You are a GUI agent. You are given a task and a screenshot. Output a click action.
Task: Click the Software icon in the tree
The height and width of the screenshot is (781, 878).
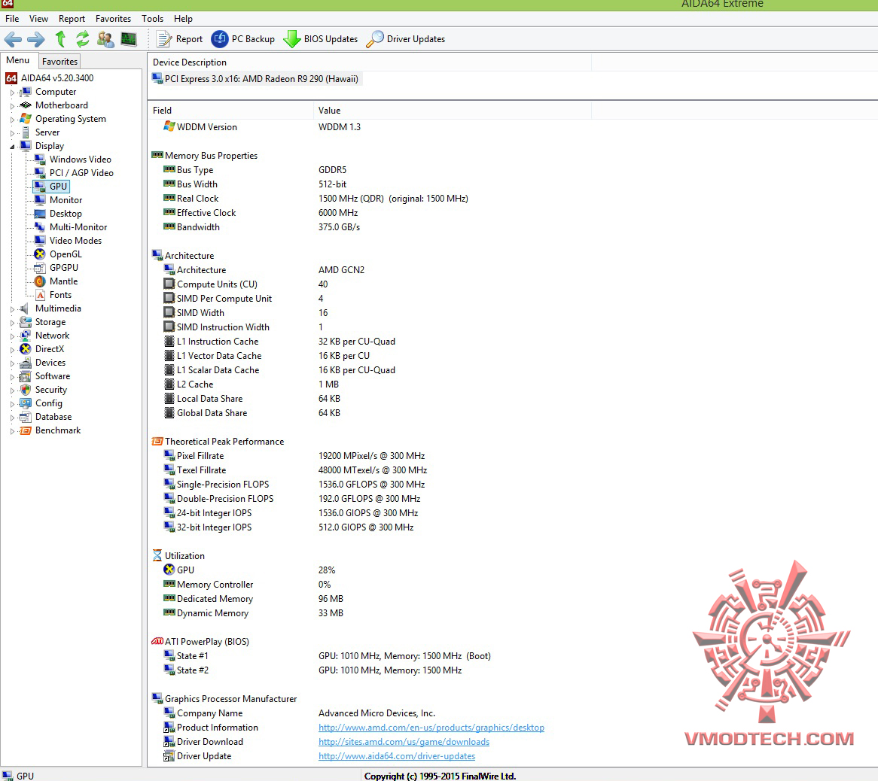pyautogui.click(x=25, y=376)
